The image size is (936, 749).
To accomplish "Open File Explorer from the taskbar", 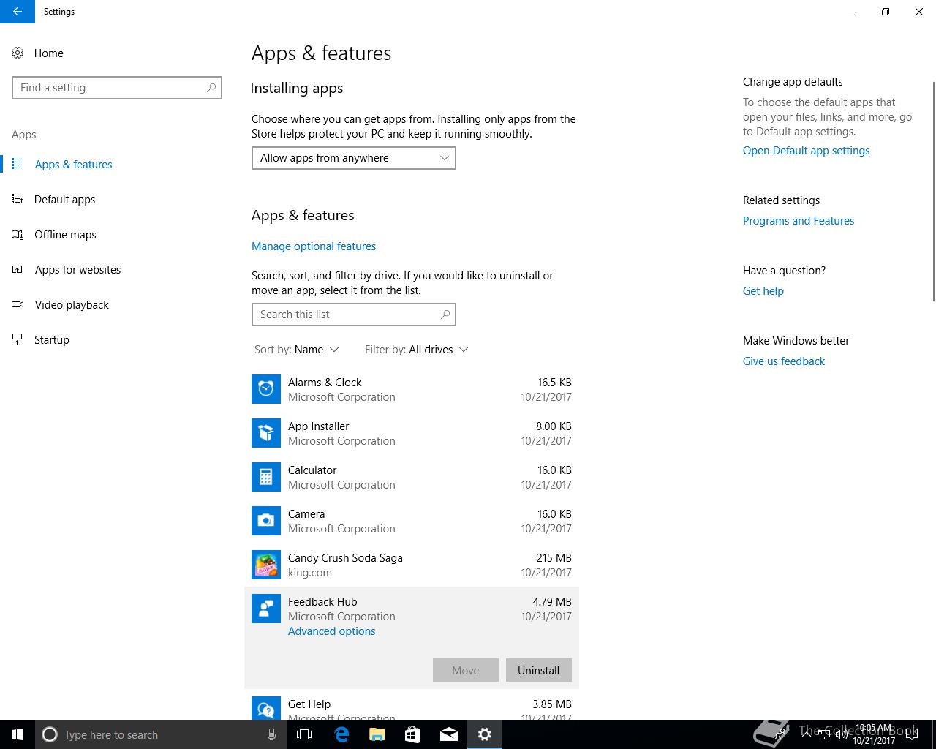I will point(377,734).
